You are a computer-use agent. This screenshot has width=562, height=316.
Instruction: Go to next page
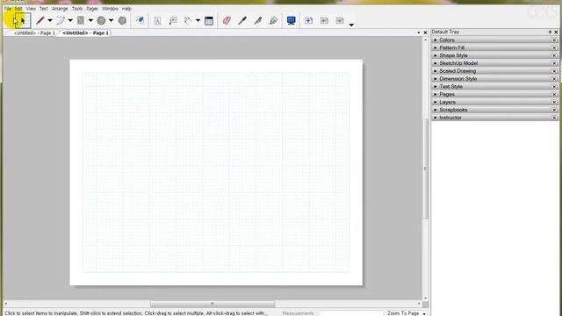pos(340,21)
